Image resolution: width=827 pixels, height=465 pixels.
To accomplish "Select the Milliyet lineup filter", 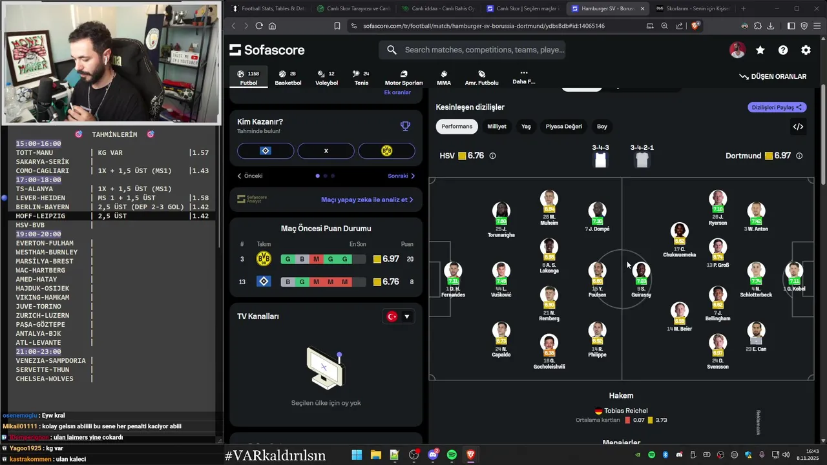I will 497,127.
